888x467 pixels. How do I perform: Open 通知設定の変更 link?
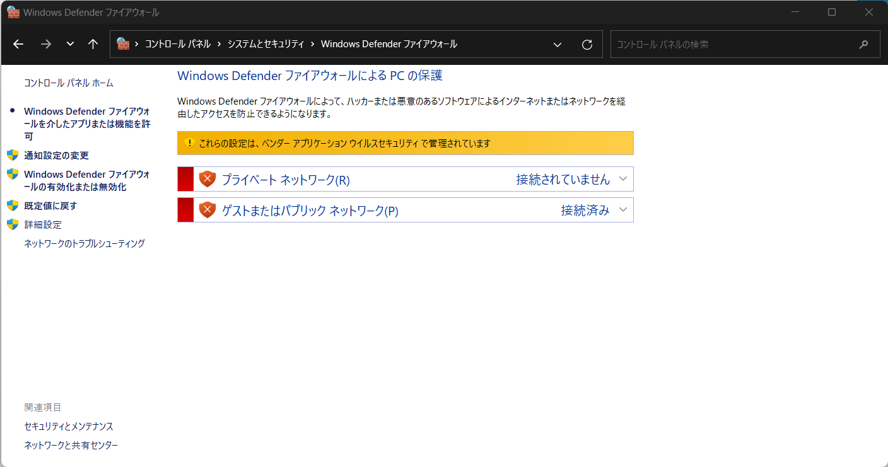coord(56,156)
